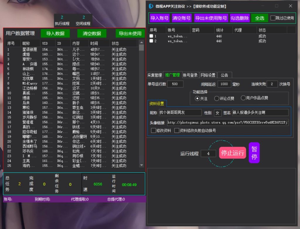This screenshot has height=229, width=300.
Task: Select user row 林疏桐
Action: point(72,69)
